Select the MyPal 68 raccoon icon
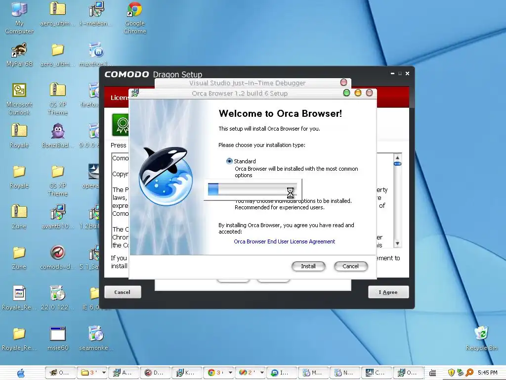 (19, 55)
